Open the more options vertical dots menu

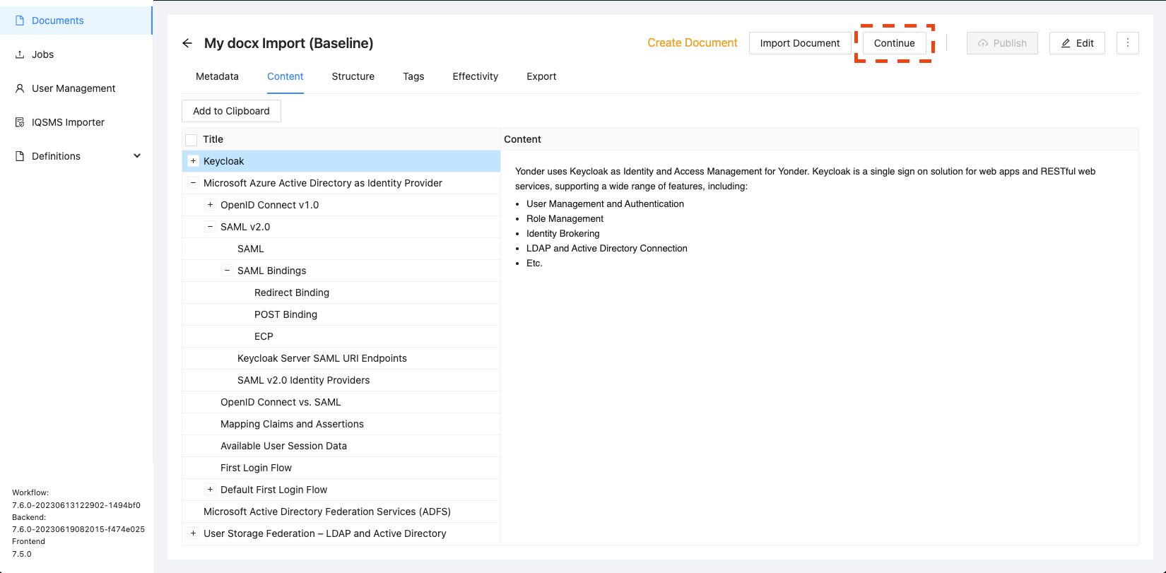pyautogui.click(x=1128, y=43)
